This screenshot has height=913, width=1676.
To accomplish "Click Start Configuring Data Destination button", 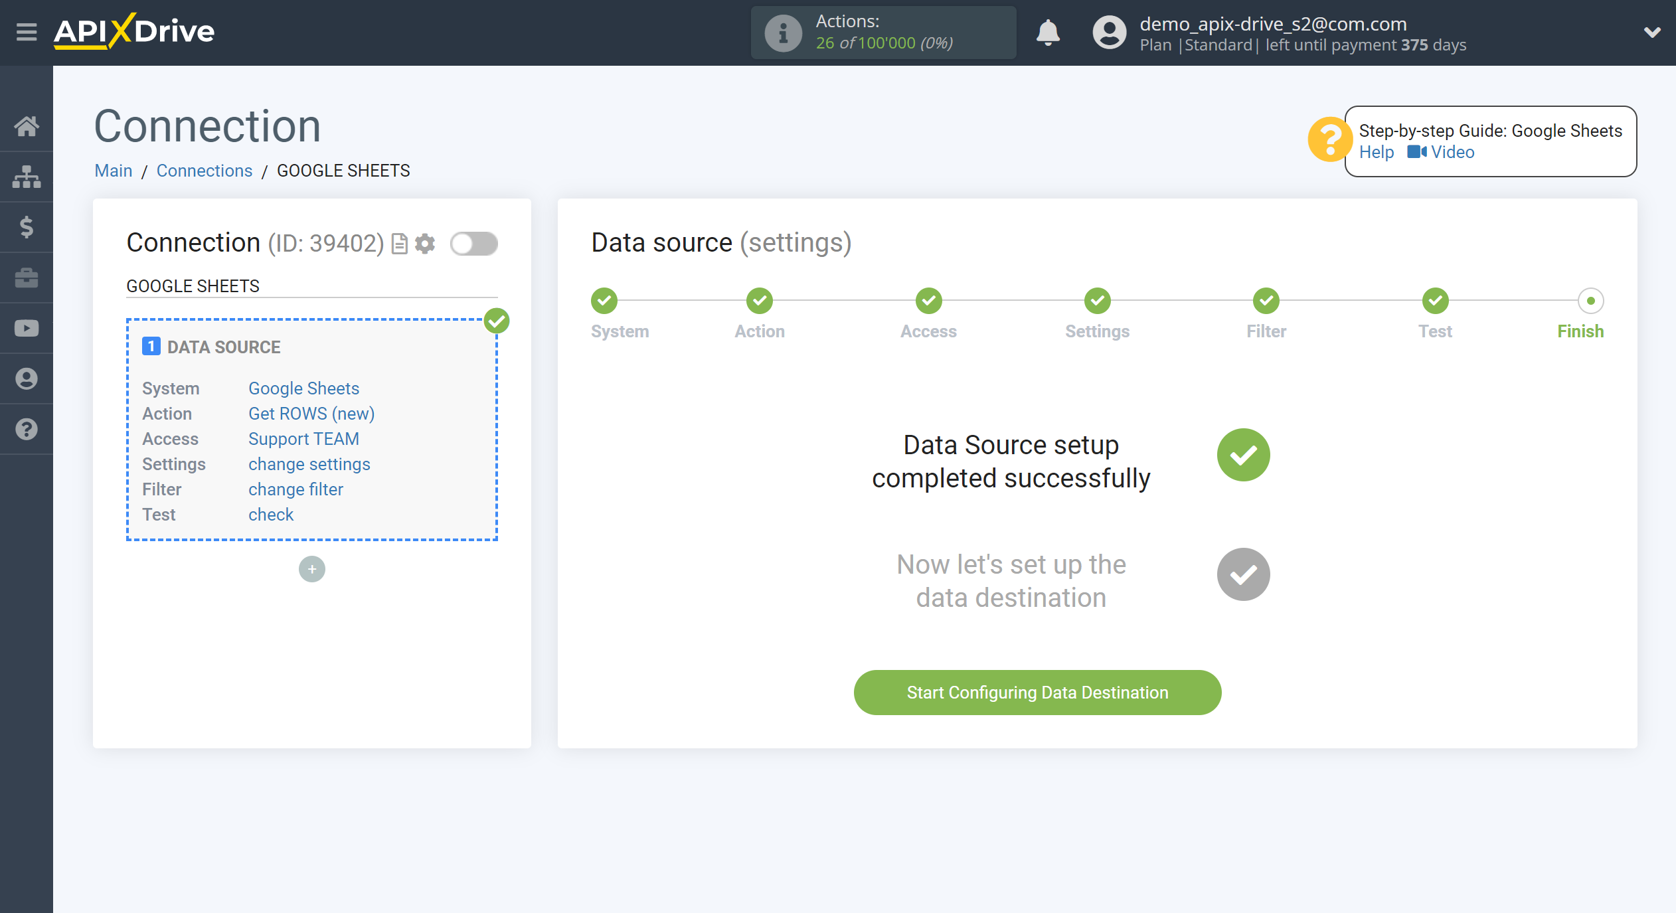I will click(1037, 691).
